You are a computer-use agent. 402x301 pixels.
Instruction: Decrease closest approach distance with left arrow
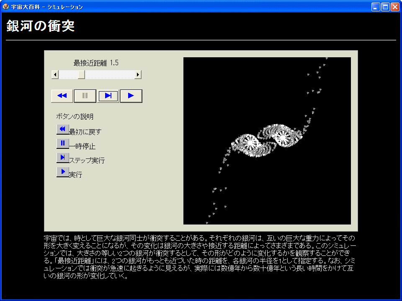[55, 75]
